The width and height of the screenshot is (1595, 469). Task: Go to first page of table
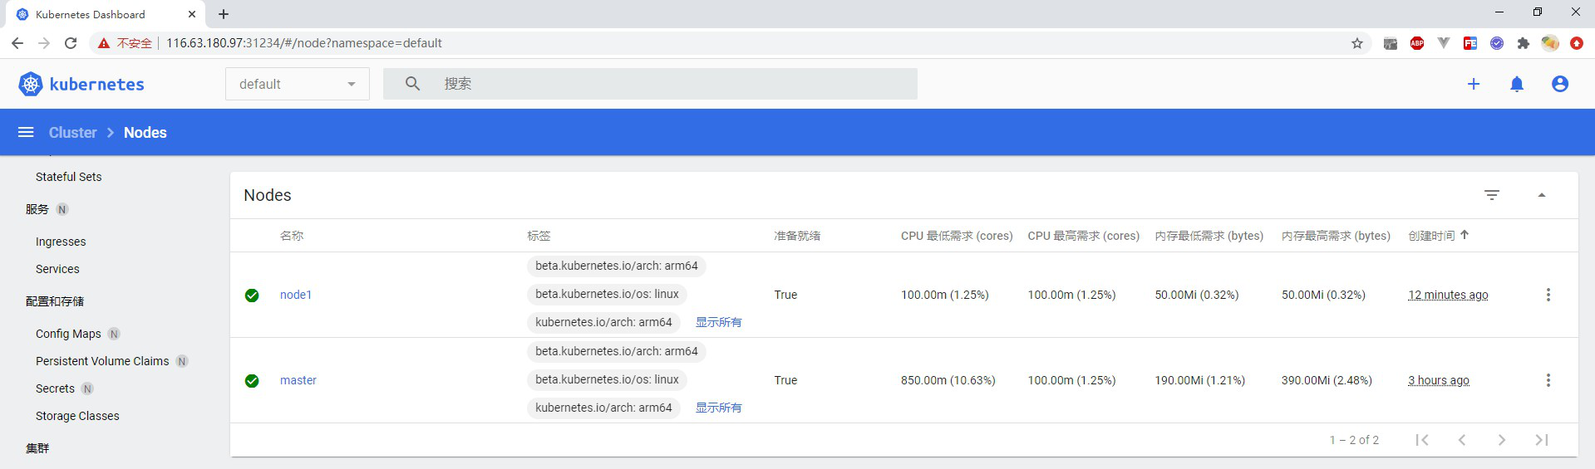pyautogui.click(x=1422, y=440)
